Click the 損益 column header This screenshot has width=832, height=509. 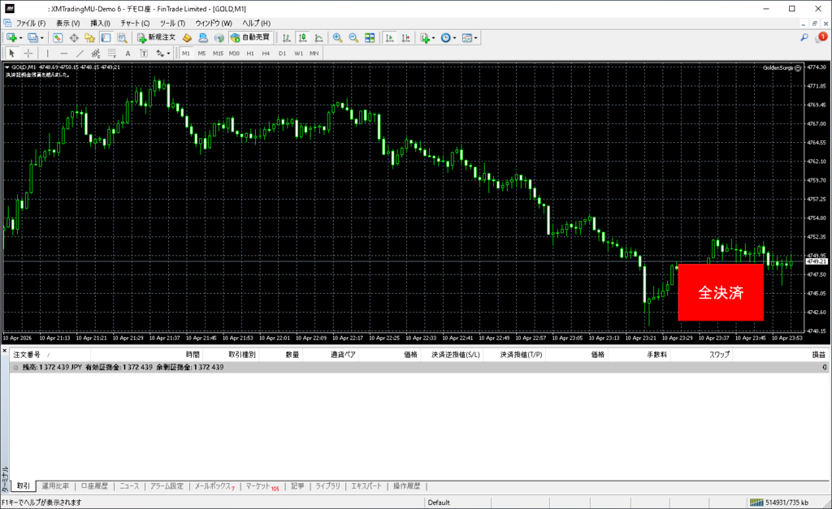(x=819, y=355)
